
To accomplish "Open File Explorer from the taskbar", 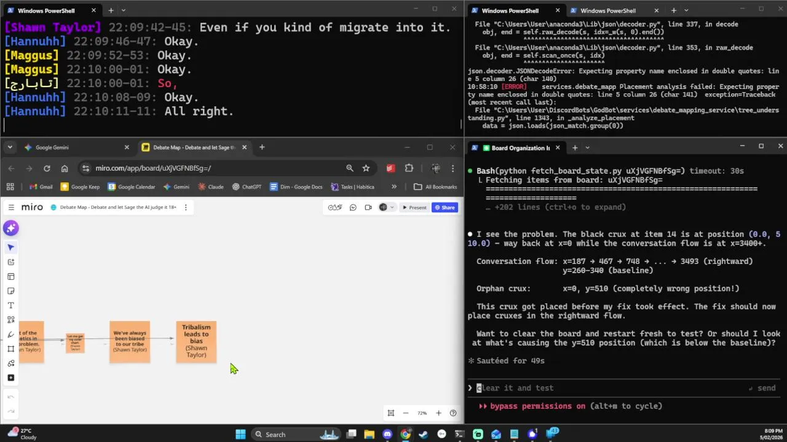I will pyautogui.click(x=369, y=435).
